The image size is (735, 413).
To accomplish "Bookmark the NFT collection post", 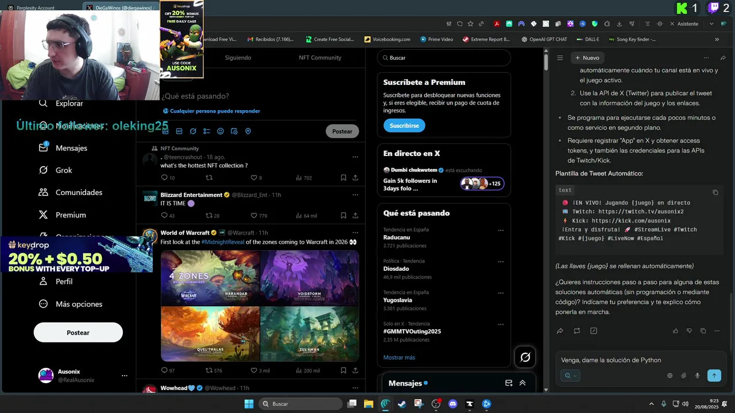I will 343,178.
